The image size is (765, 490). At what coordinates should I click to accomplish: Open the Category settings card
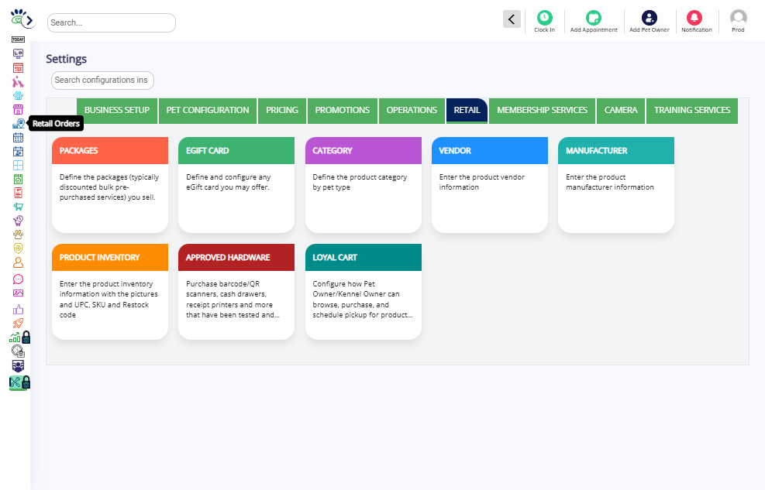pyautogui.click(x=363, y=184)
